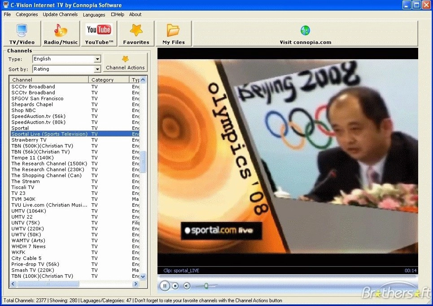This screenshot has height=306, width=433.
Task: Open the TV/Video section
Action: [x=22, y=34]
